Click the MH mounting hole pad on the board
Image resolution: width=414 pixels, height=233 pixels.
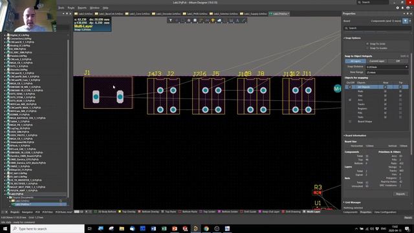click(x=338, y=89)
